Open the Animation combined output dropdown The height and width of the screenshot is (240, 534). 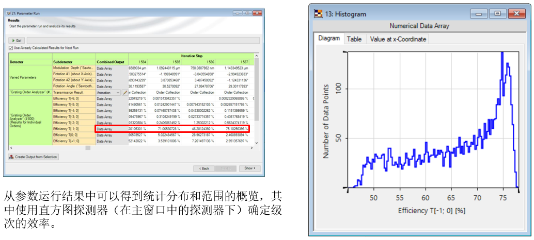(108, 92)
